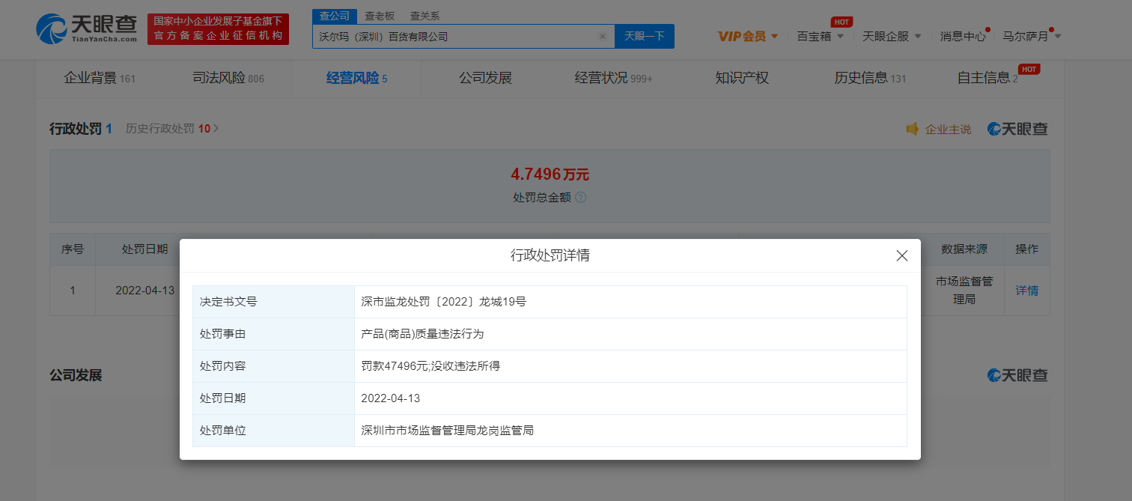This screenshot has height=501, width=1132.
Task: Open the 百宝箱 dropdown menu
Action: (820, 36)
